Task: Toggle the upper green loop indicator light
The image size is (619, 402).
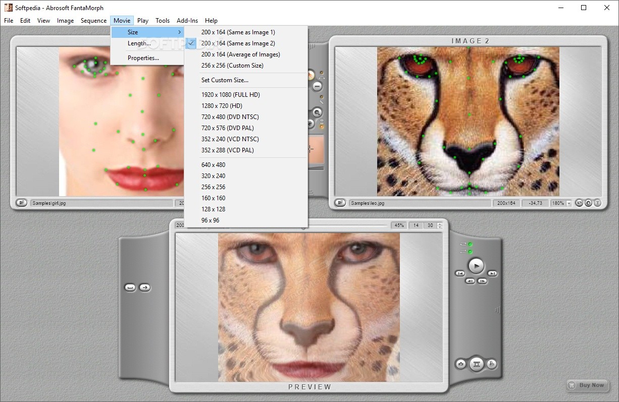Action: (470, 244)
